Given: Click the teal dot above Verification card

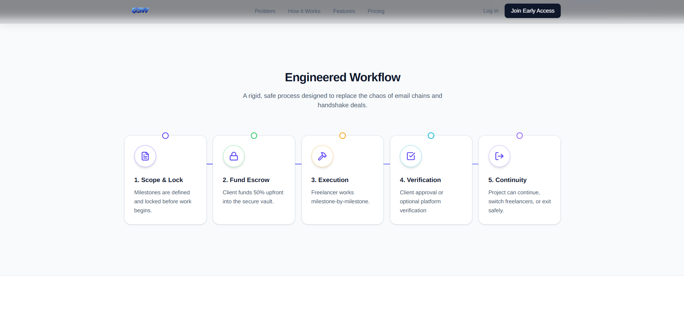Looking at the screenshot, I should pyautogui.click(x=431, y=136).
